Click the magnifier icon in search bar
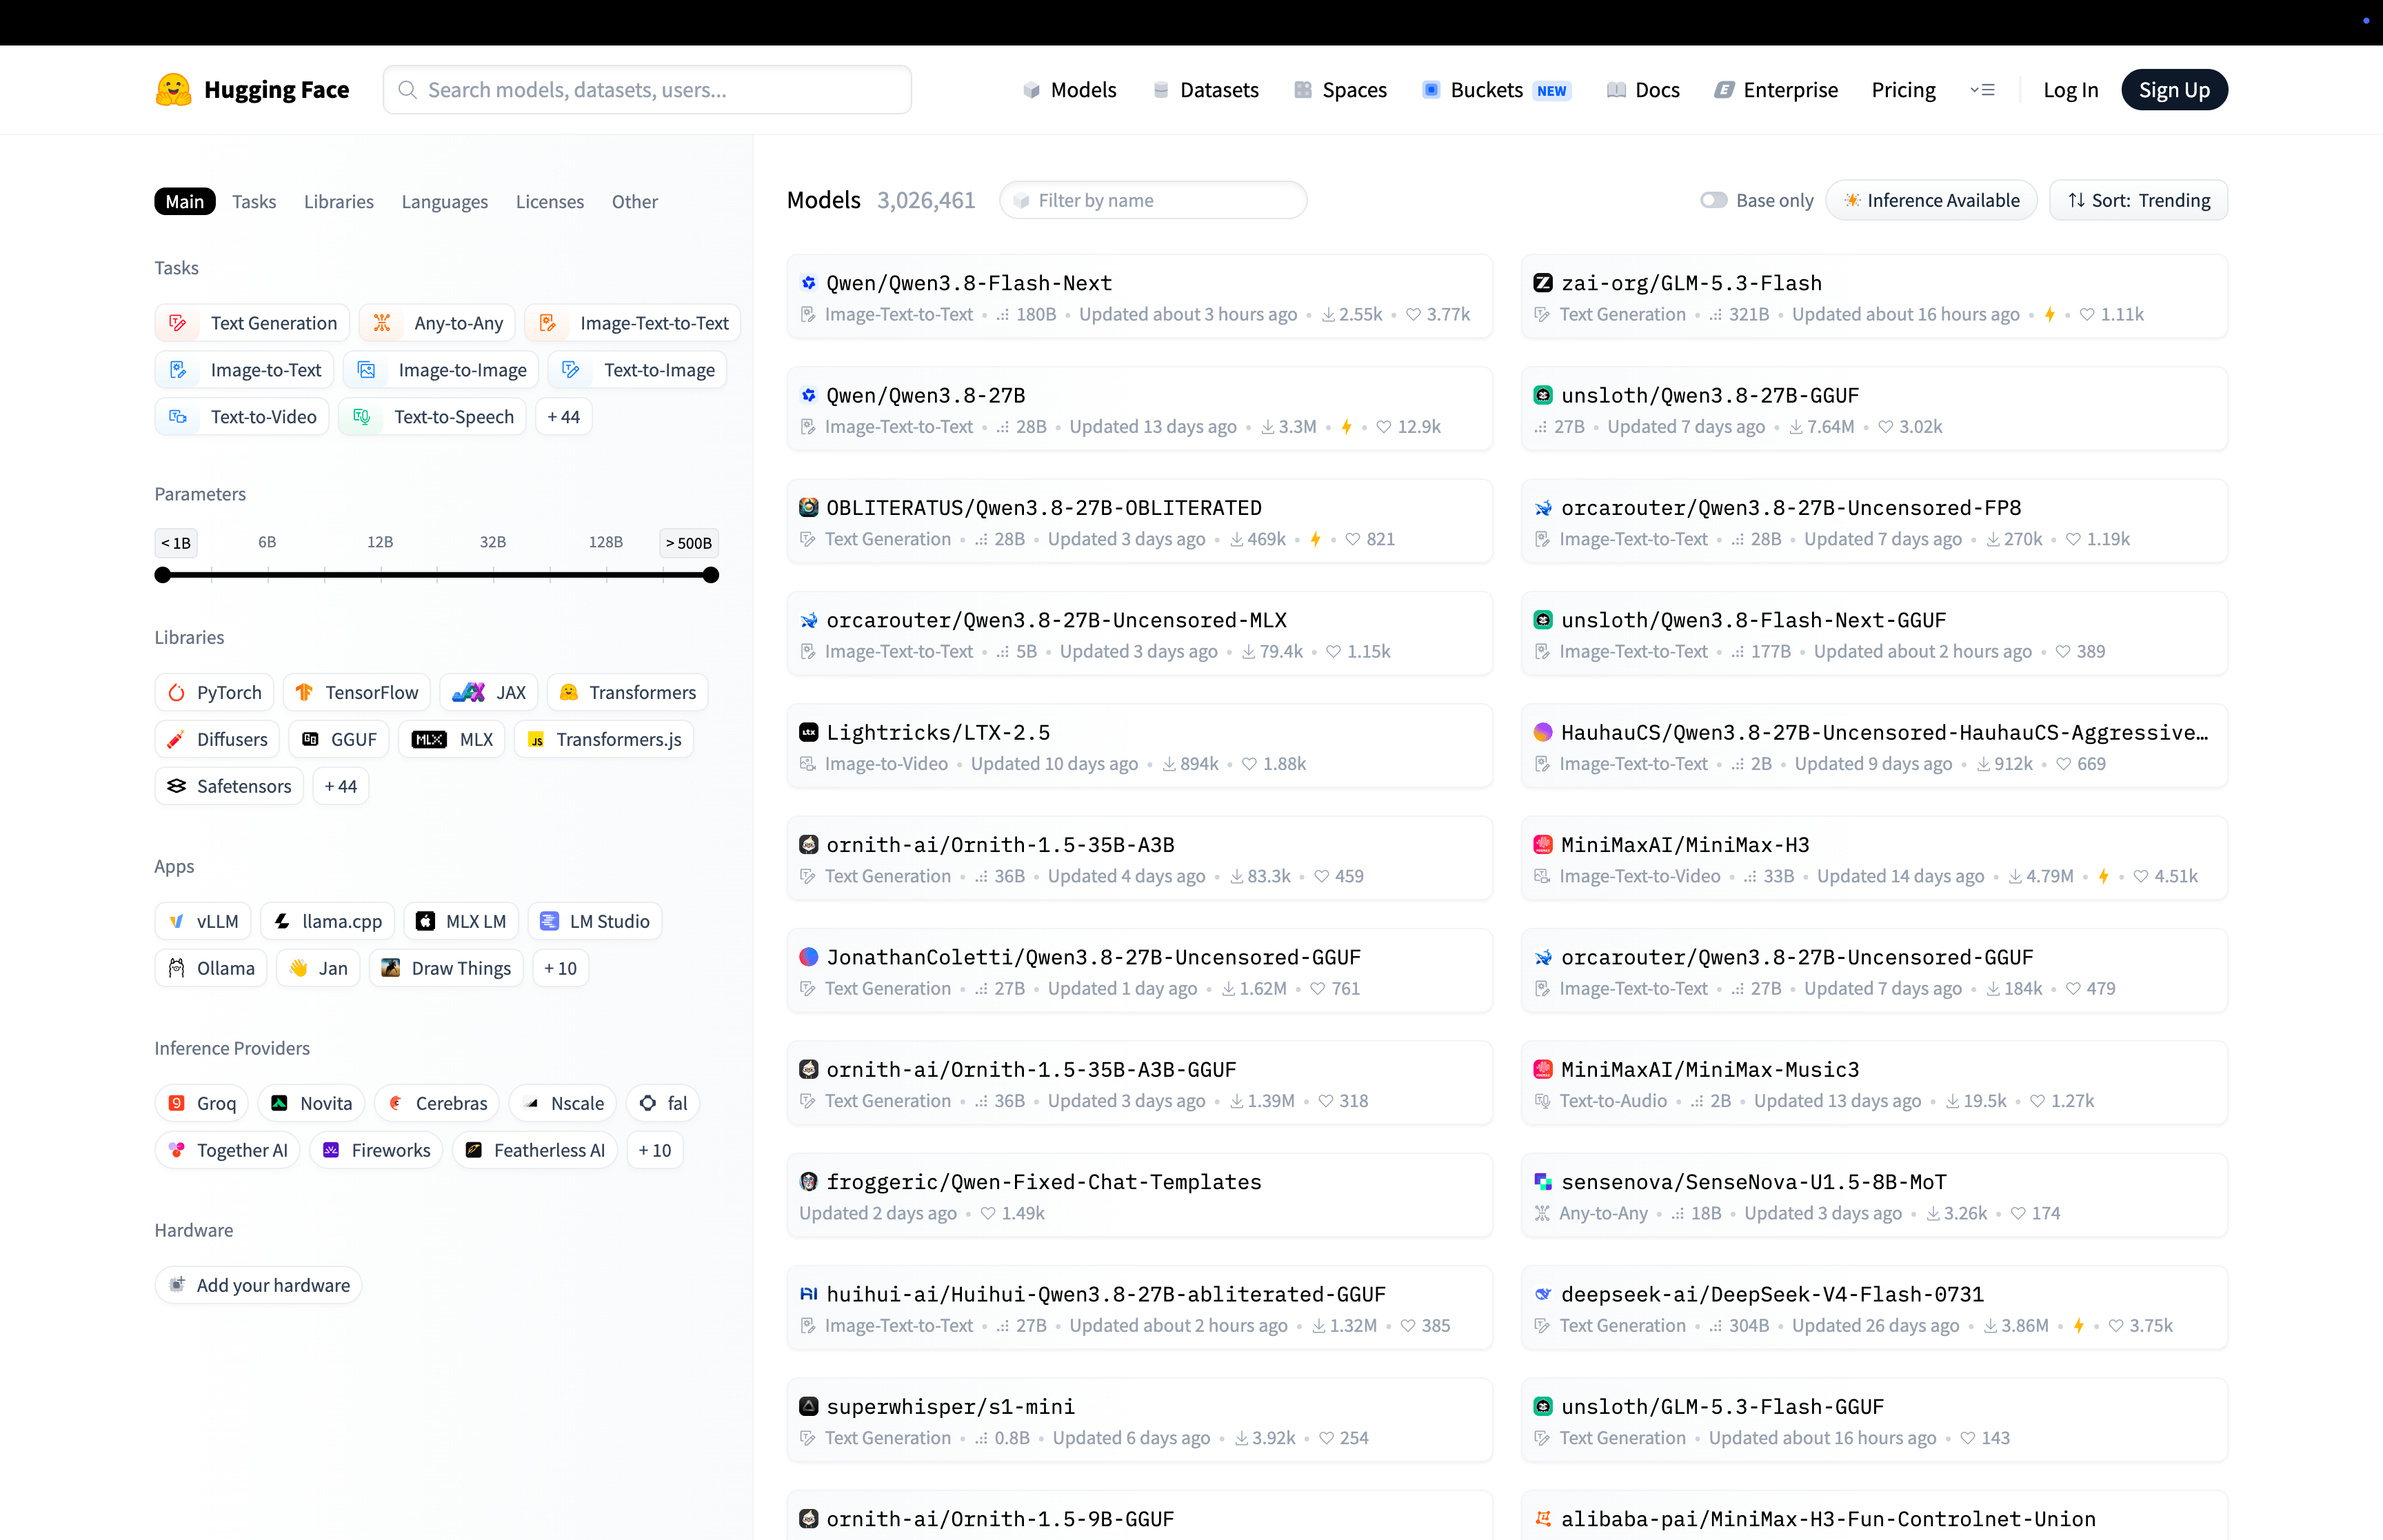The height and width of the screenshot is (1540, 2383). click(407, 90)
